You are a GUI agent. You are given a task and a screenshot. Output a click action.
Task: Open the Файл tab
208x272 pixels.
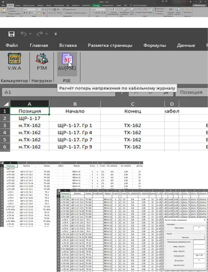(x=12, y=46)
